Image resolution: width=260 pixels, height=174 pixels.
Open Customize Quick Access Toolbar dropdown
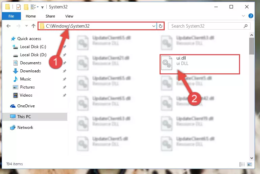[43, 7]
